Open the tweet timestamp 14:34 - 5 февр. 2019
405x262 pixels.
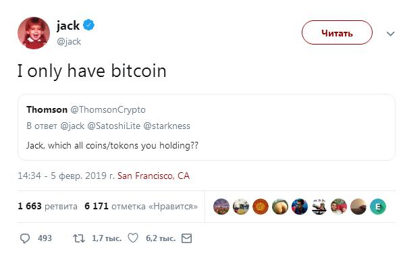[66, 176]
